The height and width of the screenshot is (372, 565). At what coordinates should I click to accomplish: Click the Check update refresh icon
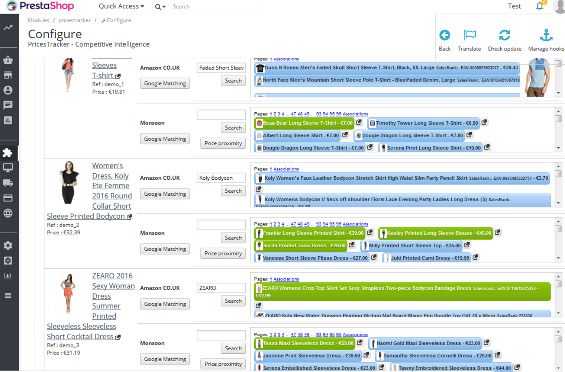pyautogui.click(x=504, y=35)
